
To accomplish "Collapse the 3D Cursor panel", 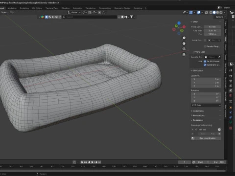I will pyautogui.click(x=197, y=70).
